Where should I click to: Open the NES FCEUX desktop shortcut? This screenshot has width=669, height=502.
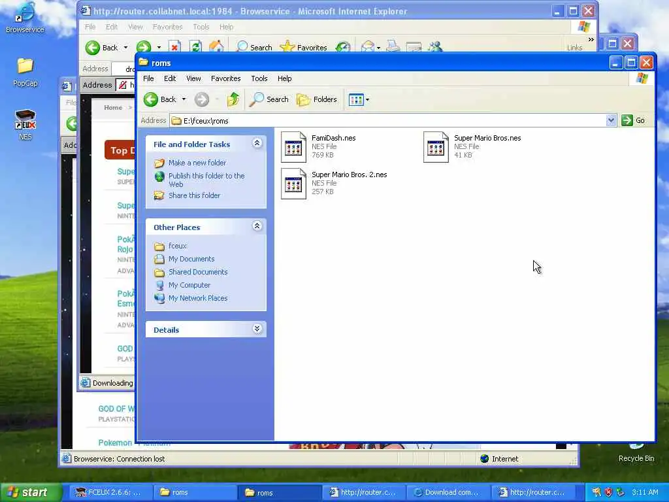point(25,125)
